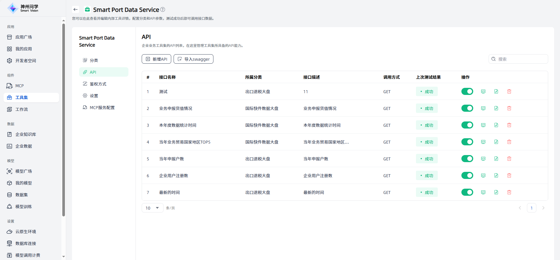Viewport: 560px width, 260px height.
Task: Switch to the 鉴权方式 section
Action: 98,84
